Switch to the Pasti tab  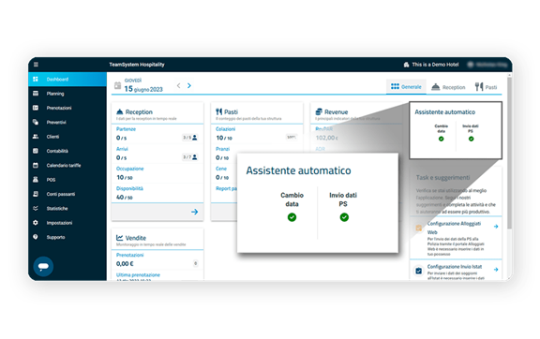click(x=486, y=87)
